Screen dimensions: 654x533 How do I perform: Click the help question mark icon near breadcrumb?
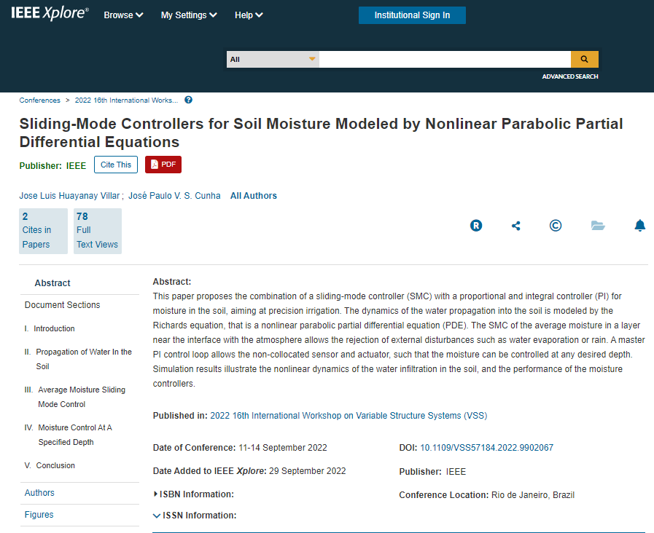pos(188,100)
